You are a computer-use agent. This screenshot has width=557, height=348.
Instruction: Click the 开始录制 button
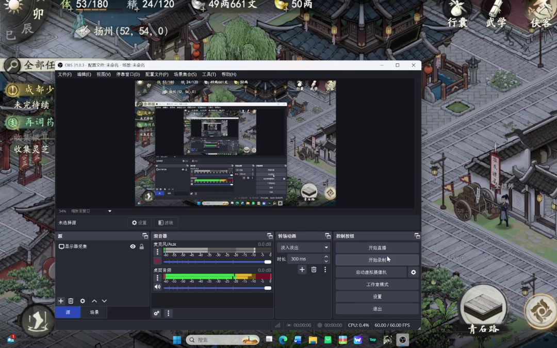tap(377, 260)
